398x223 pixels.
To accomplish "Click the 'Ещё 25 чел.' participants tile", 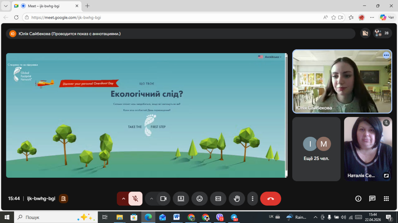I will (316, 149).
